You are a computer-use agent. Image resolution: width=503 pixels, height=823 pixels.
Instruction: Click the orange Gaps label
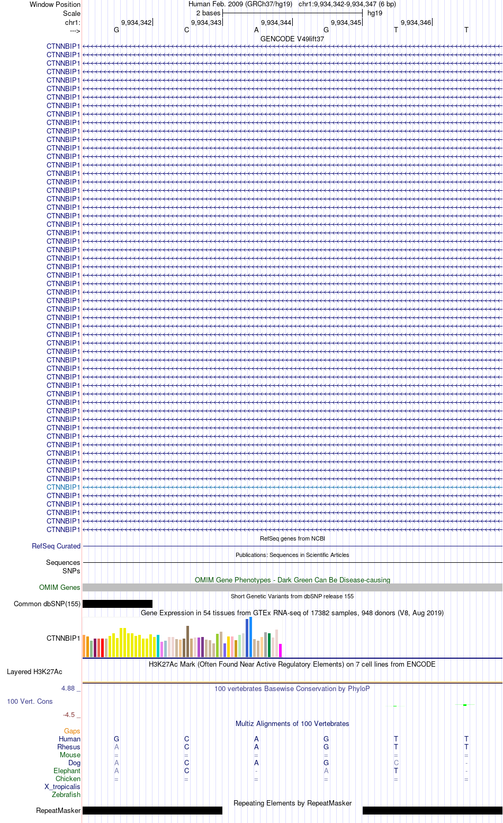72,731
